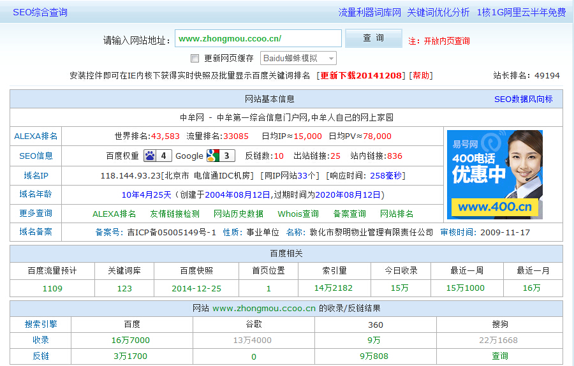Click the Baidu snapshot date 2014-12-25
Viewport: 574px width, 366px height.
point(196,288)
